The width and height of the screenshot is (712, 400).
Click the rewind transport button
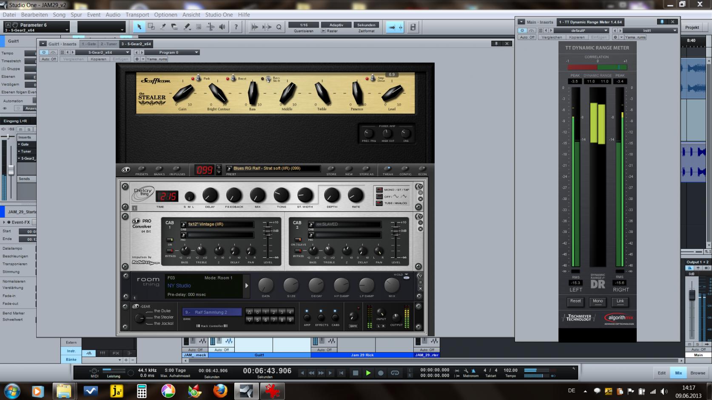(311, 373)
